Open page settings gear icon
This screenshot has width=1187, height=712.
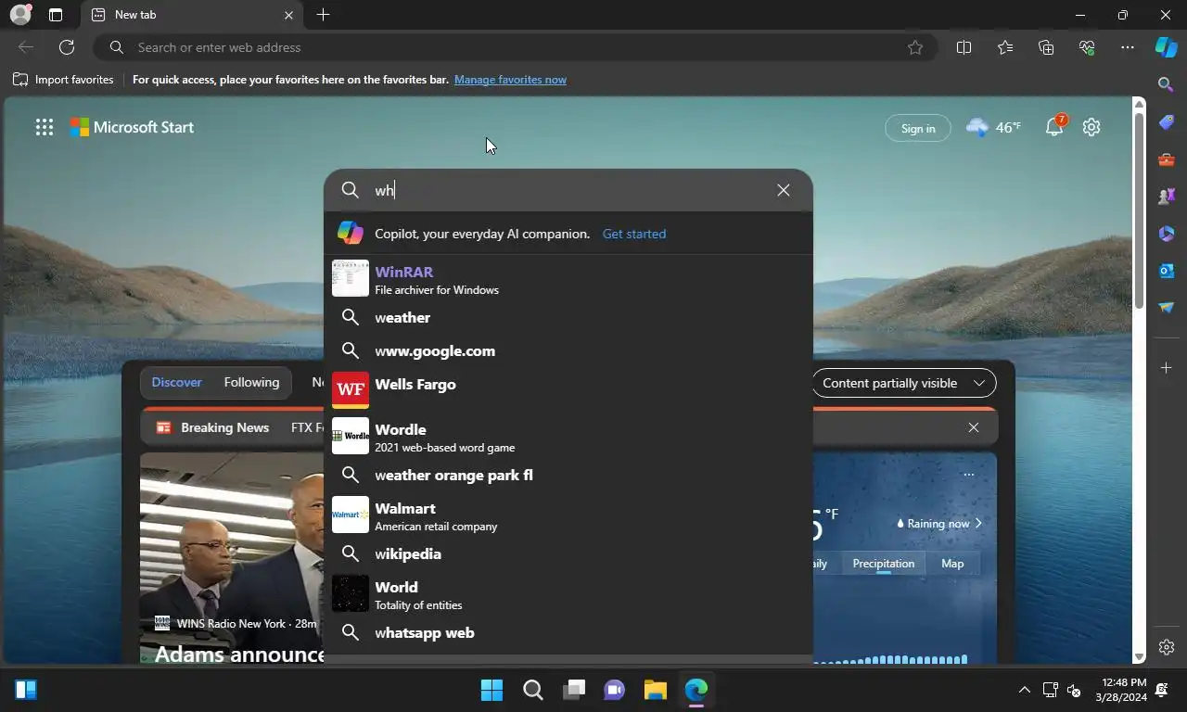1091,127
